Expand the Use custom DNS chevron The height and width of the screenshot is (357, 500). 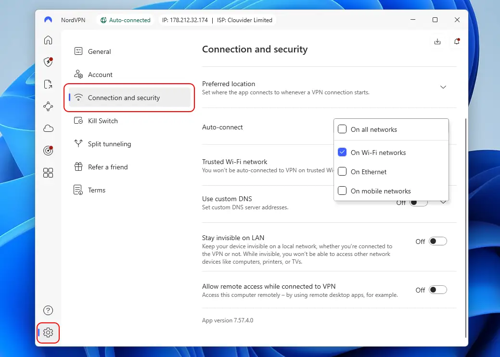pos(443,203)
